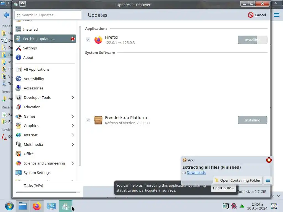Open the Installed section icon

(19, 29)
